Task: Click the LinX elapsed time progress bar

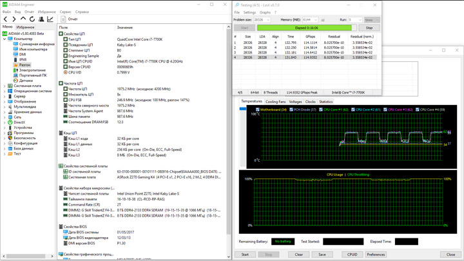Action: pyautogui.click(x=305, y=28)
